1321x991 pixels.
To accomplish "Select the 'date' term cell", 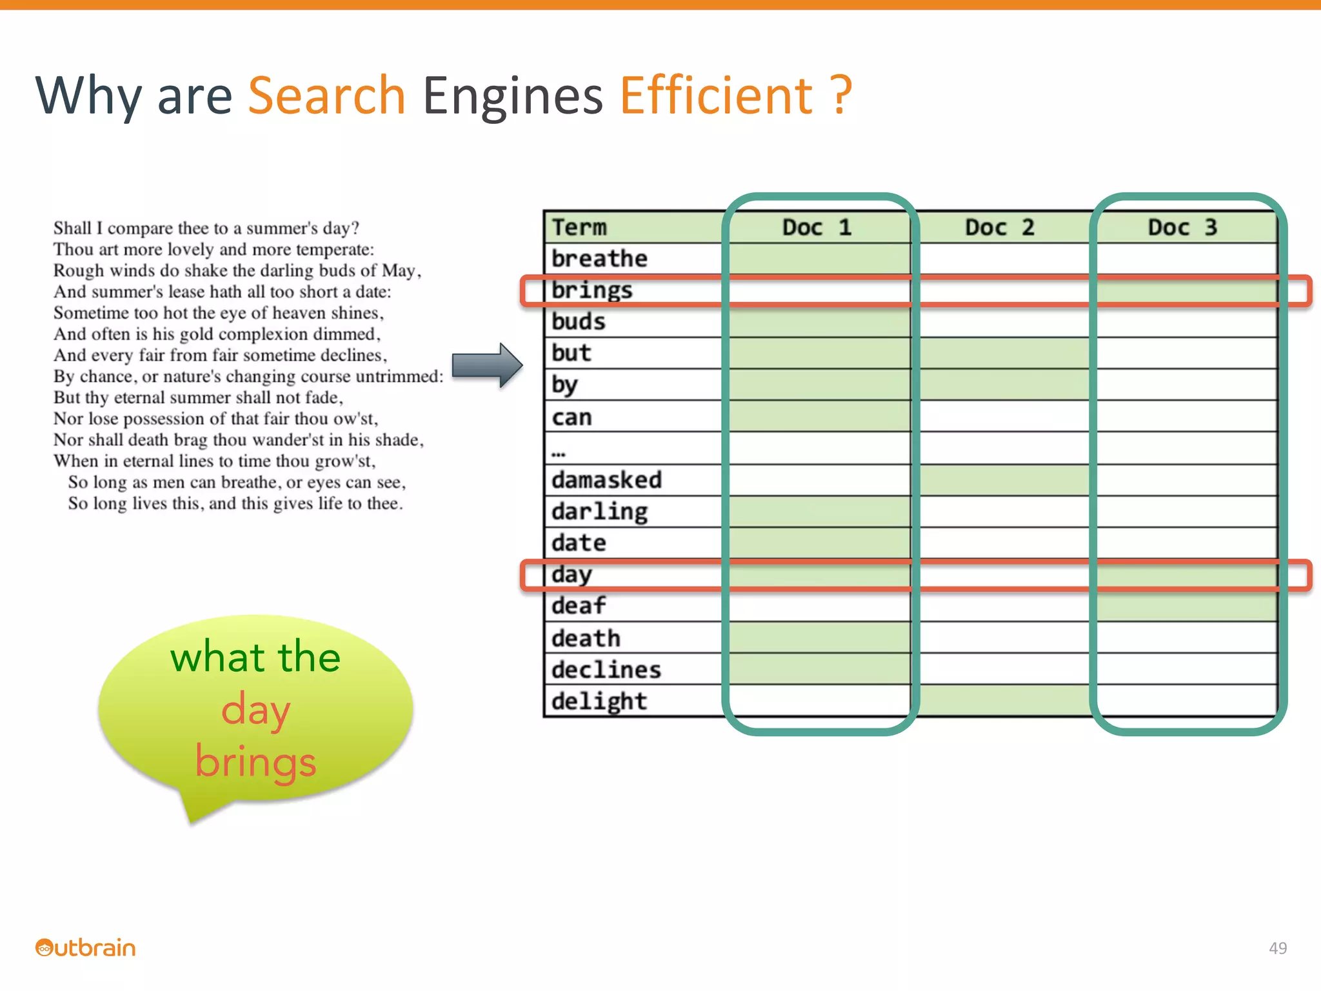I will (635, 543).
